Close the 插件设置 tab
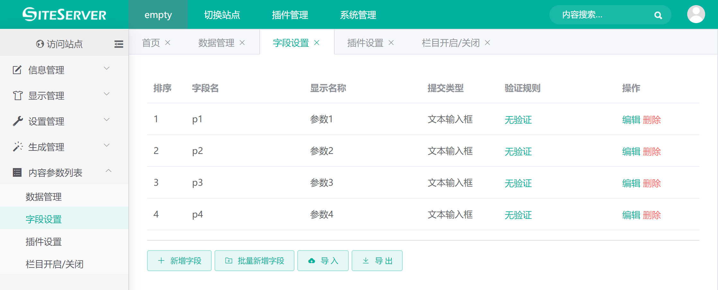 click(391, 43)
